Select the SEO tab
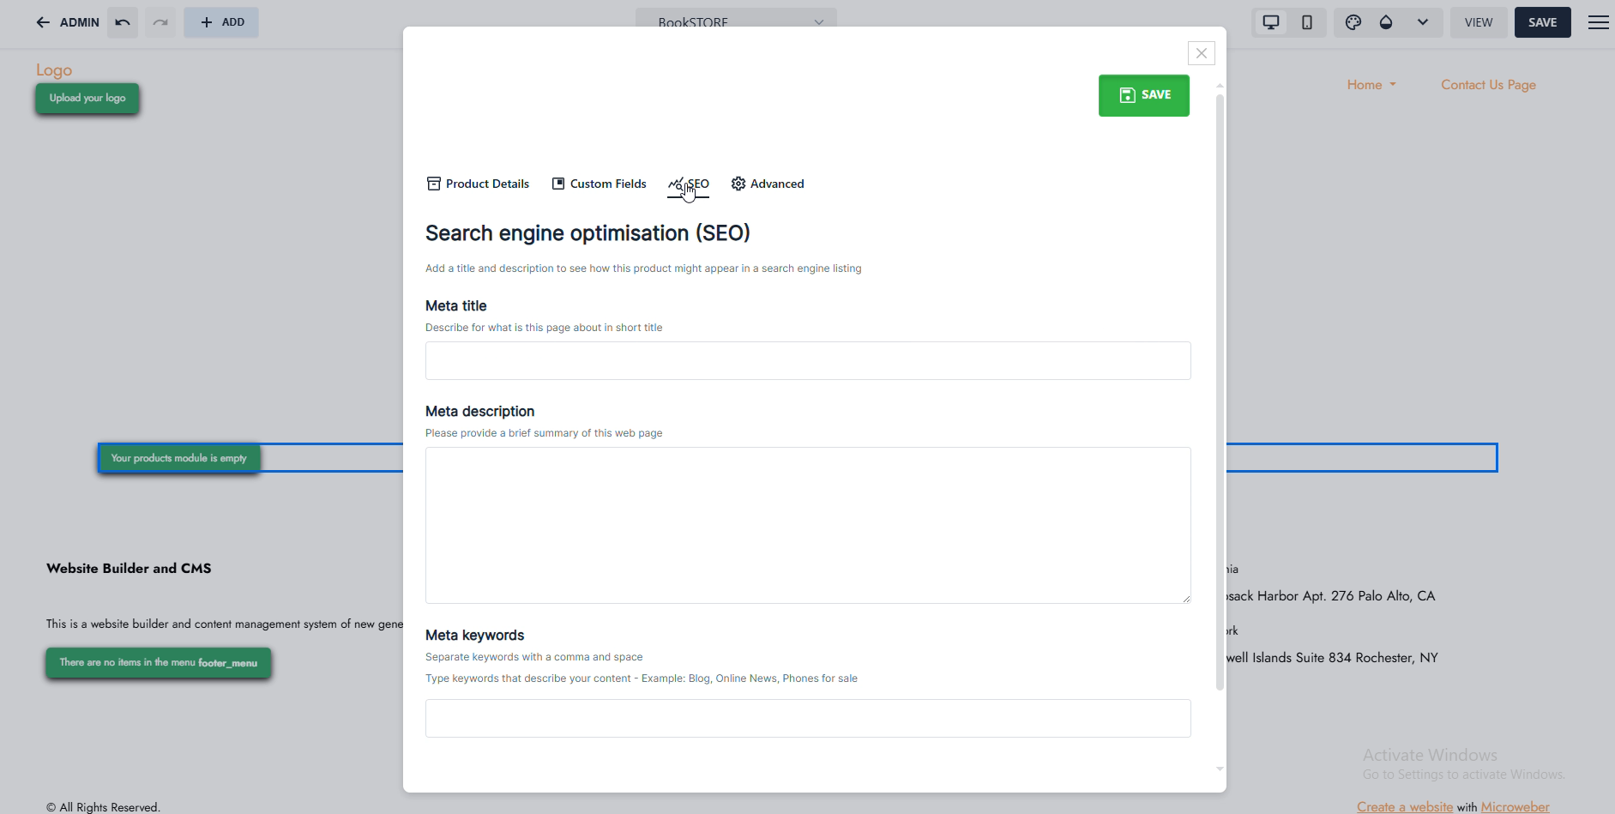 (689, 184)
